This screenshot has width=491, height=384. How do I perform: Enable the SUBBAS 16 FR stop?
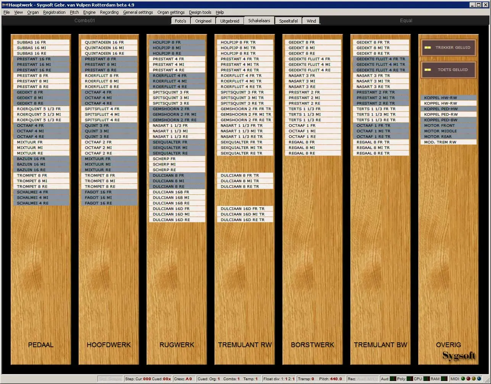coord(41,42)
